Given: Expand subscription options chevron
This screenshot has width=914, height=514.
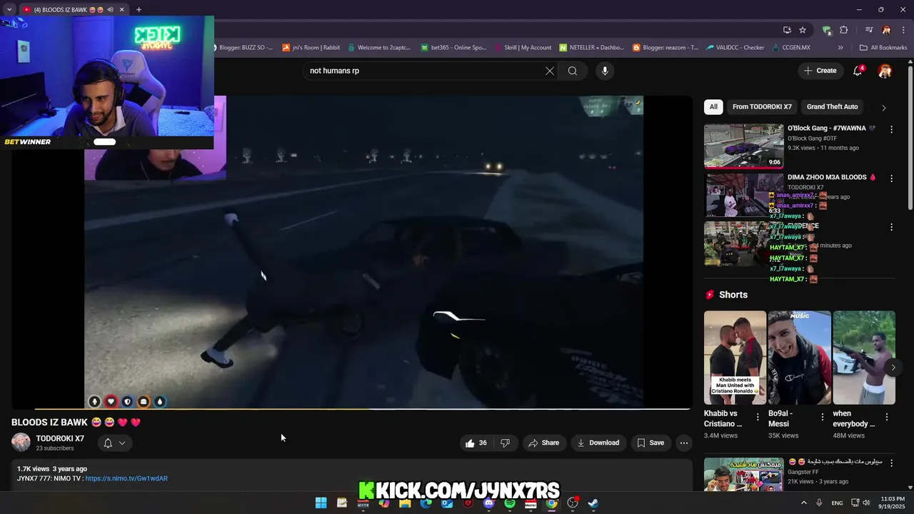Looking at the screenshot, I should point(122,443).
